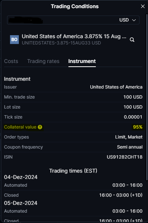This screenshot has width=148, height=223.
Task: Click the ISIN value US91282CHT18
Action: [x=125, y=157]
